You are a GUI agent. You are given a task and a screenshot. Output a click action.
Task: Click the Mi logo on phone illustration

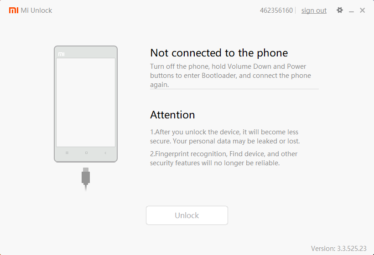pyautogui.click(x=61, y=54)
